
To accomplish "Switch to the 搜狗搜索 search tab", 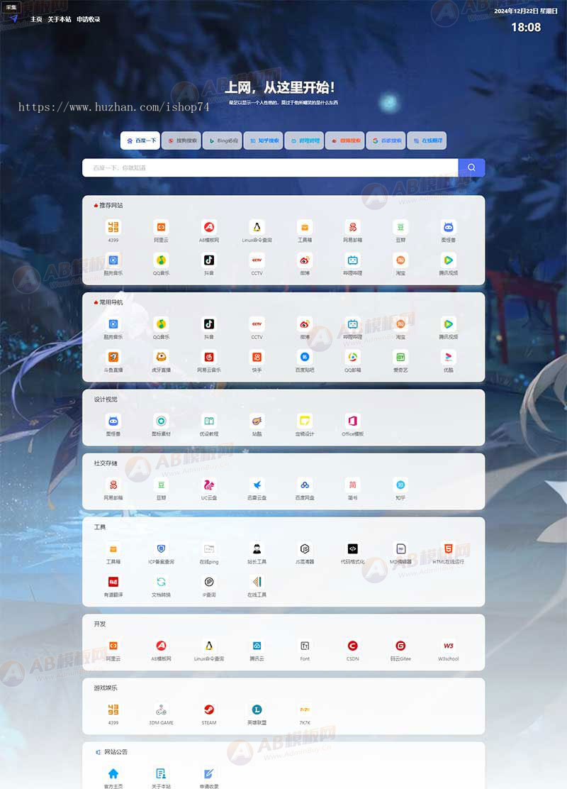I will coord(181,141).
